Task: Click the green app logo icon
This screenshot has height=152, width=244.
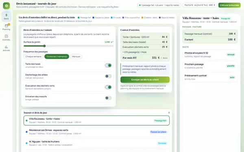Action: (x=7, y=6)
